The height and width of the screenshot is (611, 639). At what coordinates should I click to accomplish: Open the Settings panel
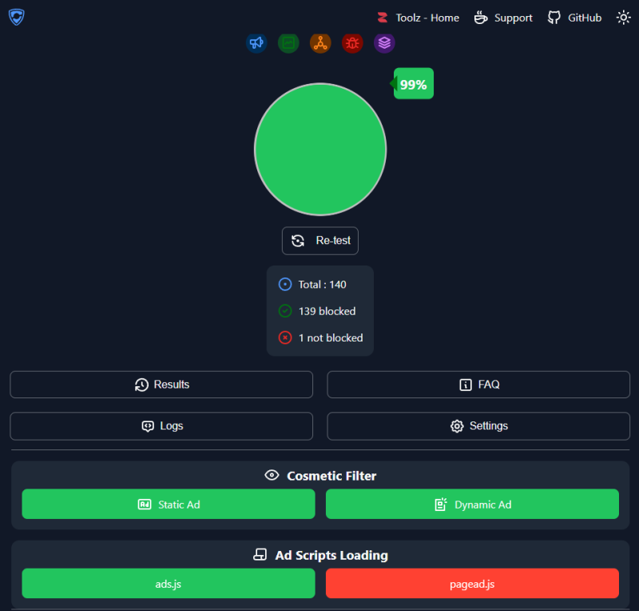coord(478,426)
